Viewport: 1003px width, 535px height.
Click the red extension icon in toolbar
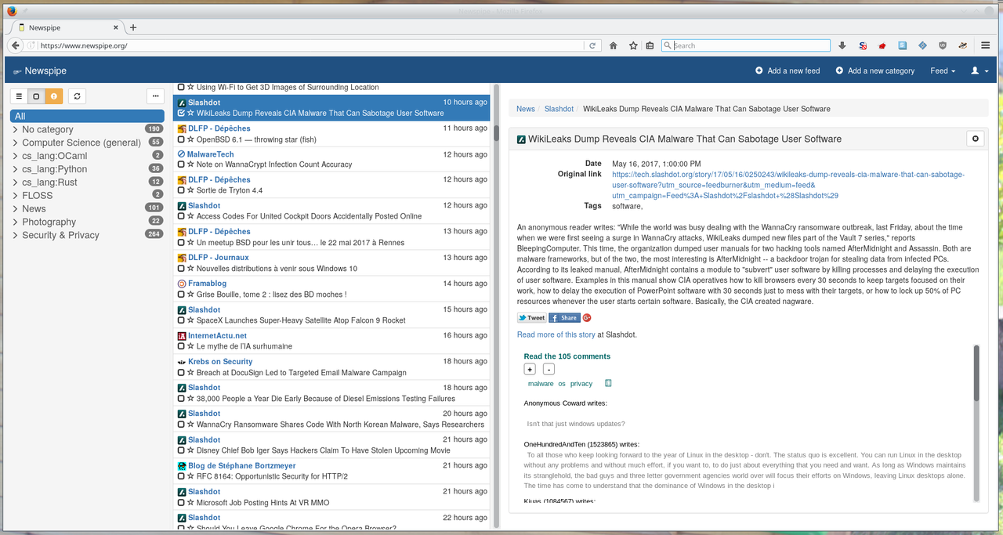coord(882,45)
